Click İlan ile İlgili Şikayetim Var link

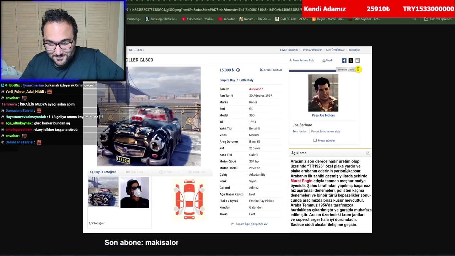pos(249,224)
